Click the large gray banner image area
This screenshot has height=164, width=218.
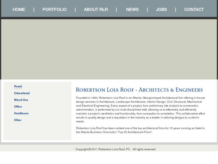pos(109,49)
